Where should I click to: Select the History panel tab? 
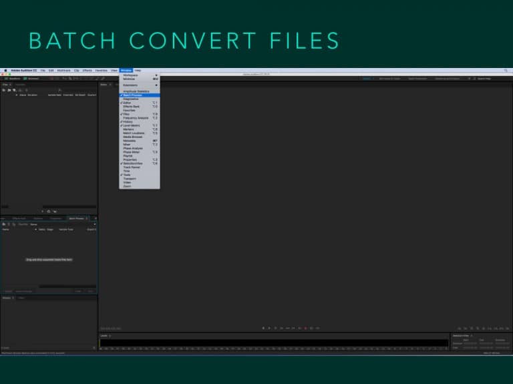pos(7,298)
